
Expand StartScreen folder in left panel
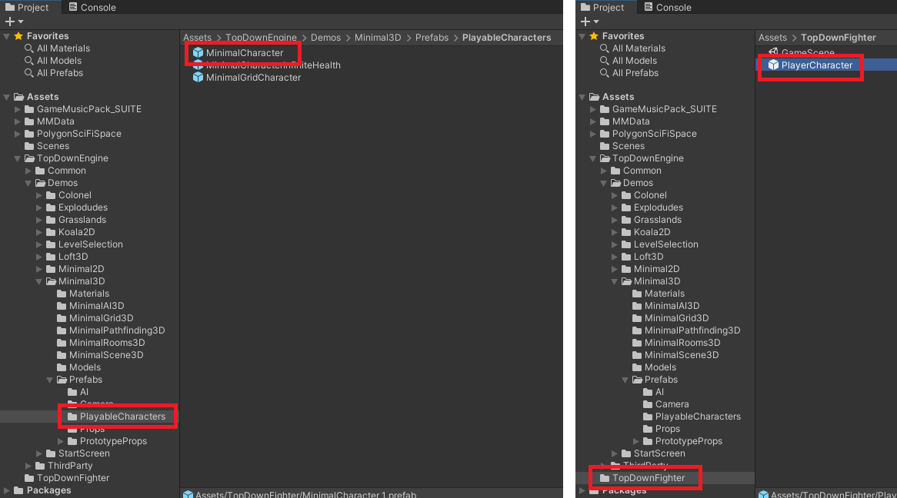click(39, 453)
